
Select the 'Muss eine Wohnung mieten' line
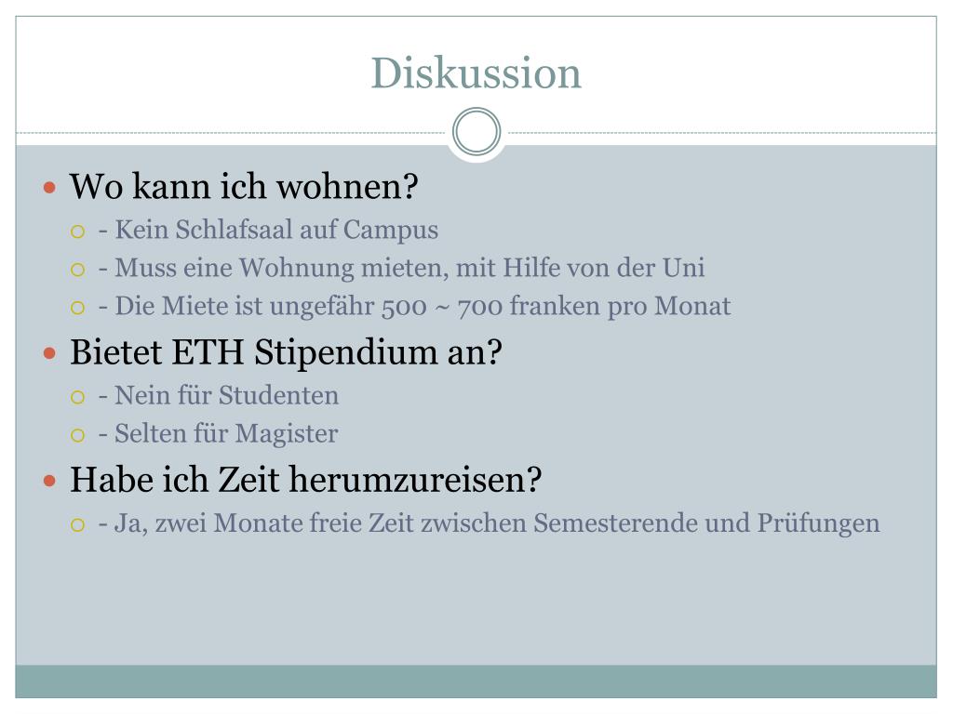401,269
